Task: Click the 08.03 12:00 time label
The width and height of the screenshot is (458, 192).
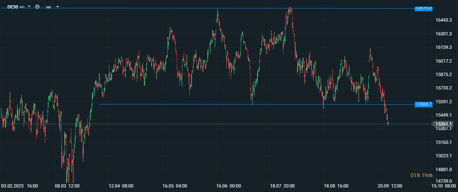Action: tap(67, 186)
